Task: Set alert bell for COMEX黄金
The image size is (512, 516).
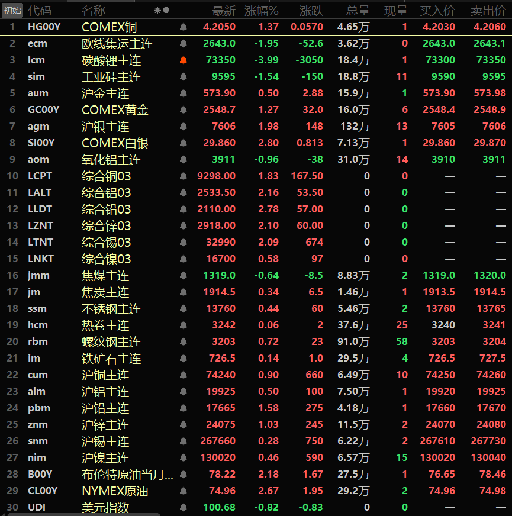Action: [183, 110]
